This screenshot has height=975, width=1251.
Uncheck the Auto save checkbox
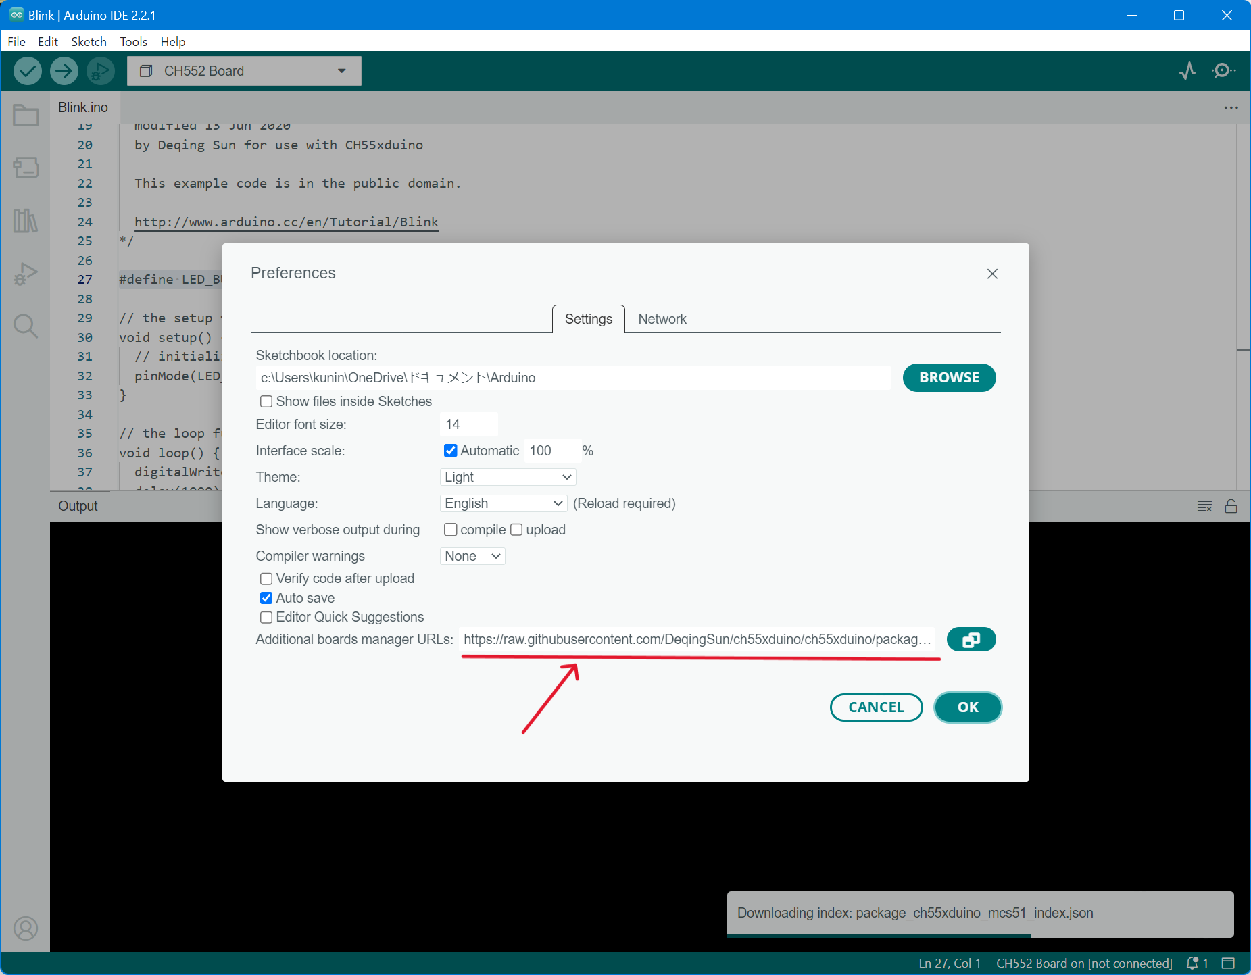point(266,598)
